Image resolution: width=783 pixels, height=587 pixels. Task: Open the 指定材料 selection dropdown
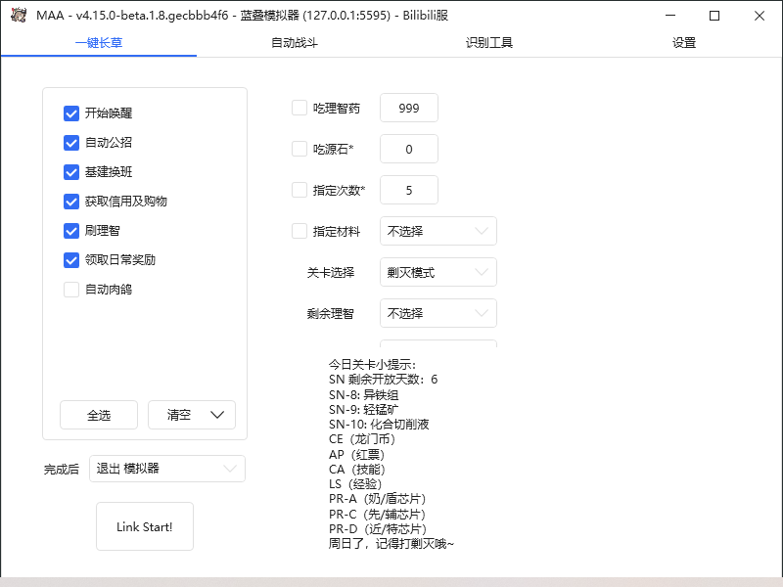coord(438,231)
